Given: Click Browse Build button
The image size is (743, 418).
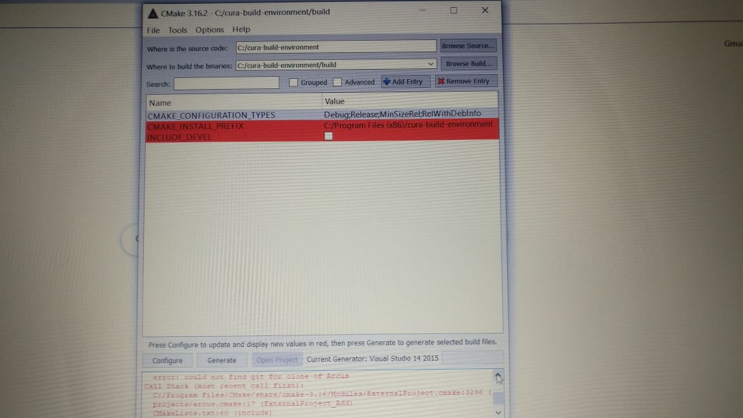Looking at the screenshot, I should tap(468, 63).
